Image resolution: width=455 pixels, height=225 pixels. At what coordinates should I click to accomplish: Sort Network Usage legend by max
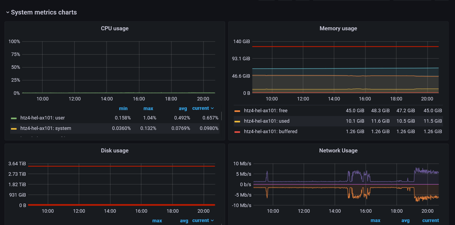click(375, 220)
